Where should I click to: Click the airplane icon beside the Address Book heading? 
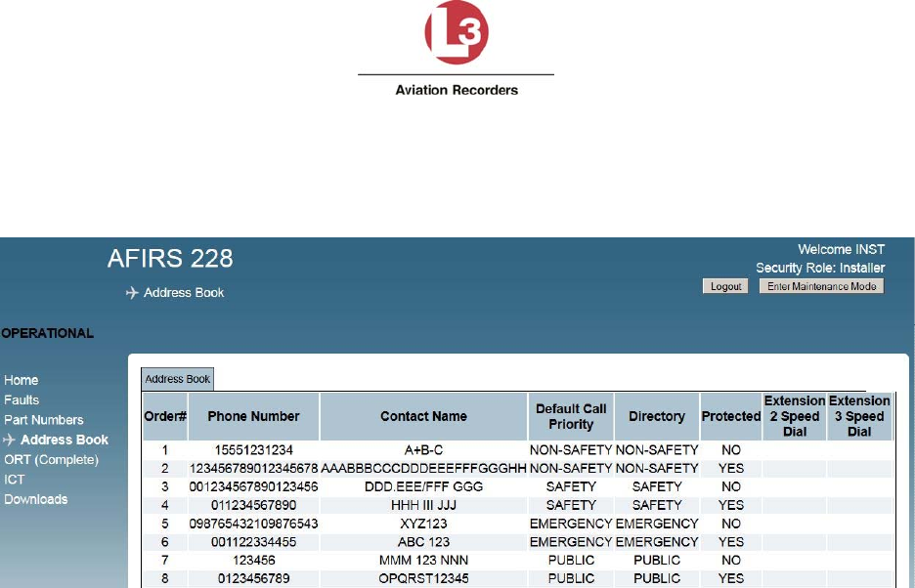tap(133, 292)
